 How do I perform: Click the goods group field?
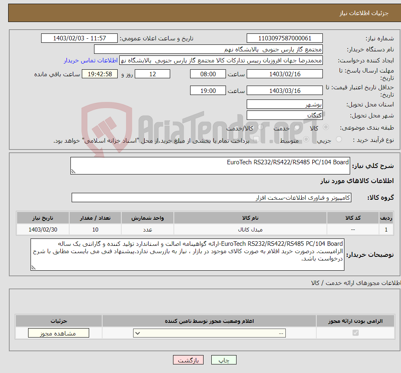211,197
